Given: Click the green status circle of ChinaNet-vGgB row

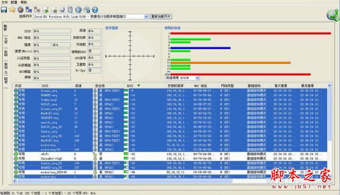Looking at the screenshot, I should [16, 158].
